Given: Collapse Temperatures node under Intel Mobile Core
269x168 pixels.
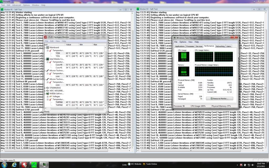Looking at the screenshot, I should click(48, 62).
